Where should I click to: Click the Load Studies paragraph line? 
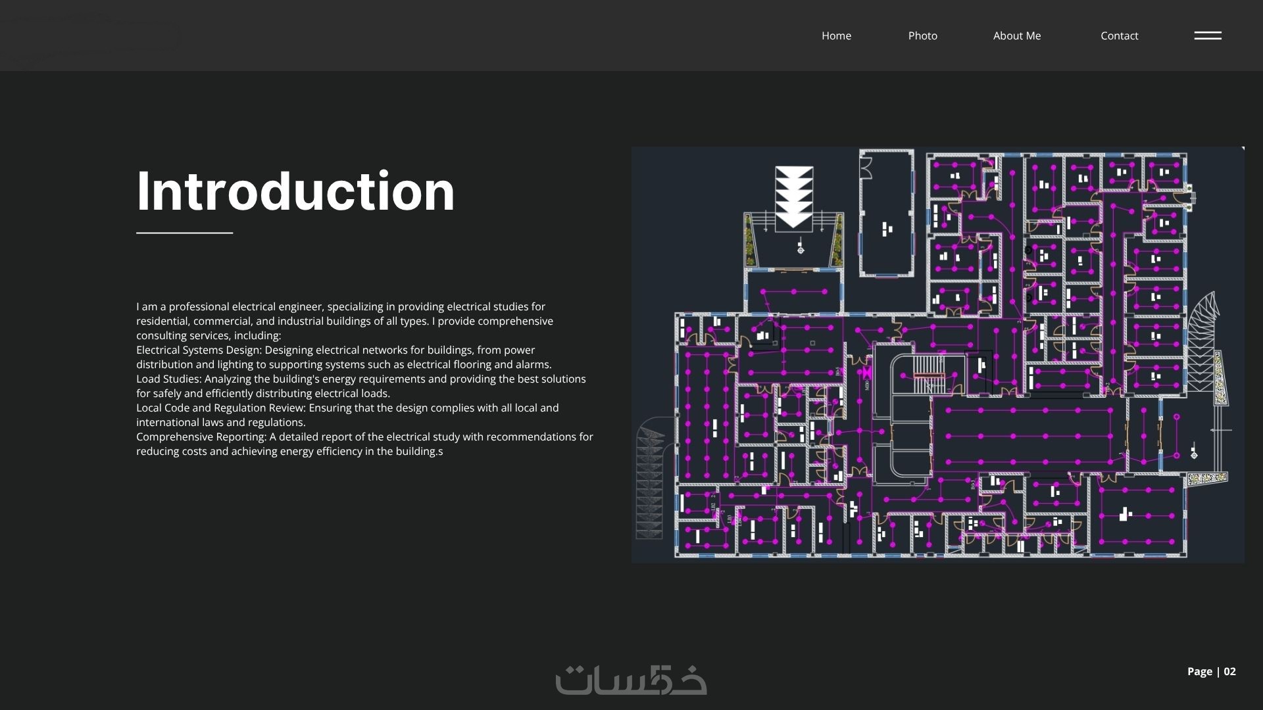click(x=360, y=379)
